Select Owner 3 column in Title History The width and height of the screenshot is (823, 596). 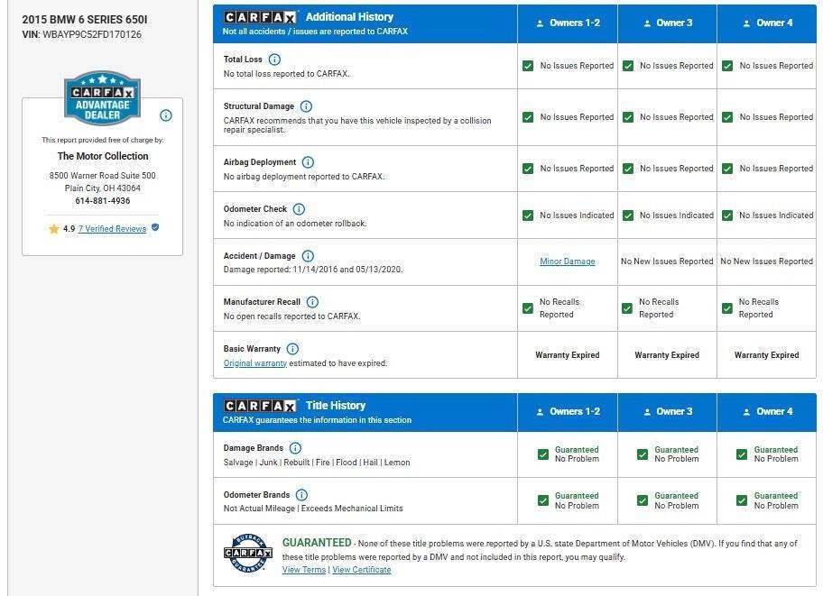667,412
